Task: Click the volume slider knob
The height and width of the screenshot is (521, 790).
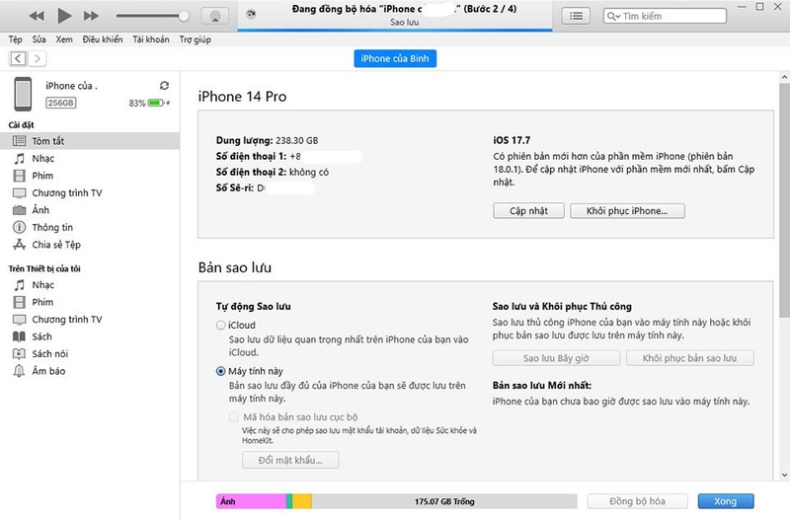Action: tap(184, 16)
